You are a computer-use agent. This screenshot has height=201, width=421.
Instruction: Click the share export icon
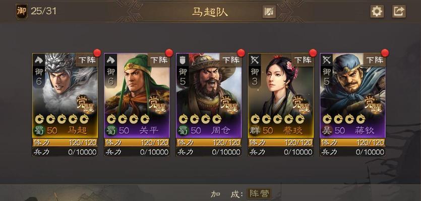coord(399,12)
